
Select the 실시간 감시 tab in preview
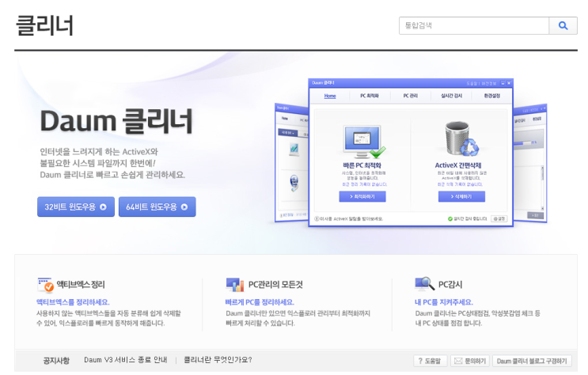pyautogui.click(x=452, y=96)
